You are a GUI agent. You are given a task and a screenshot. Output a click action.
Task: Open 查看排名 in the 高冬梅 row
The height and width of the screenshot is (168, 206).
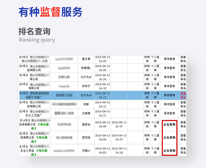[x=183, y=59]
